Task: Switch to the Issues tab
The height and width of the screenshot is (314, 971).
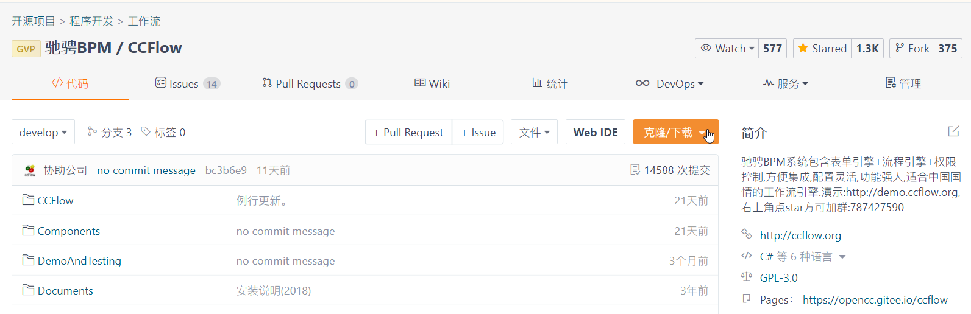Action: (187, 84)
